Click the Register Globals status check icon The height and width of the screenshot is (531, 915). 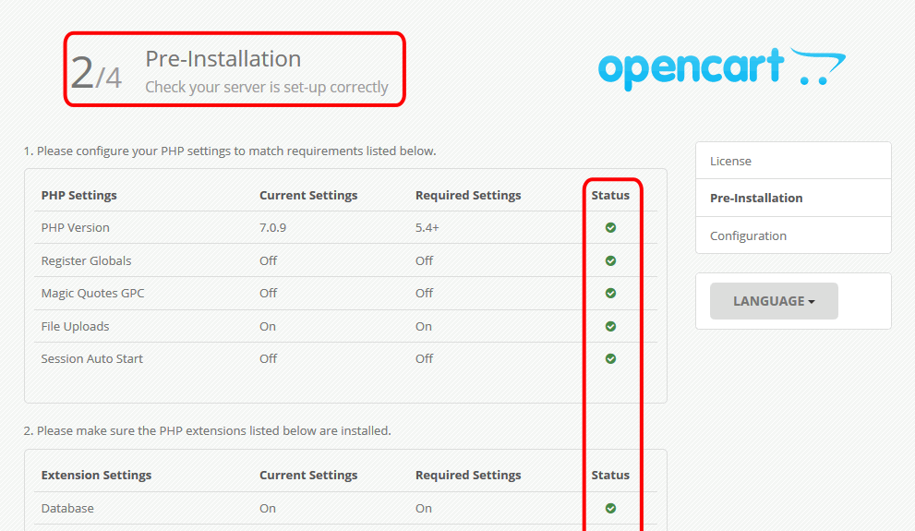pos(610,260)
